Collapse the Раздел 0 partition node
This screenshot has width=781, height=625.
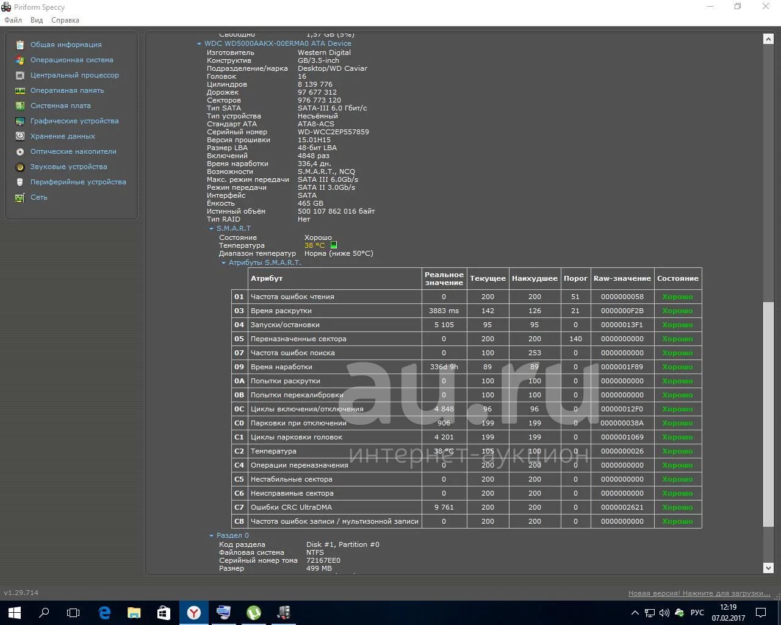pyautogui.click(x=211, y=536)
